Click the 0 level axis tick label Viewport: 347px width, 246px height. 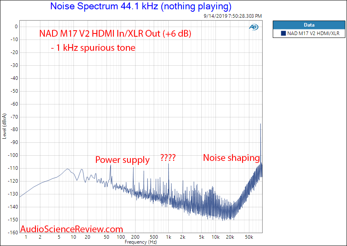(16, 27)
